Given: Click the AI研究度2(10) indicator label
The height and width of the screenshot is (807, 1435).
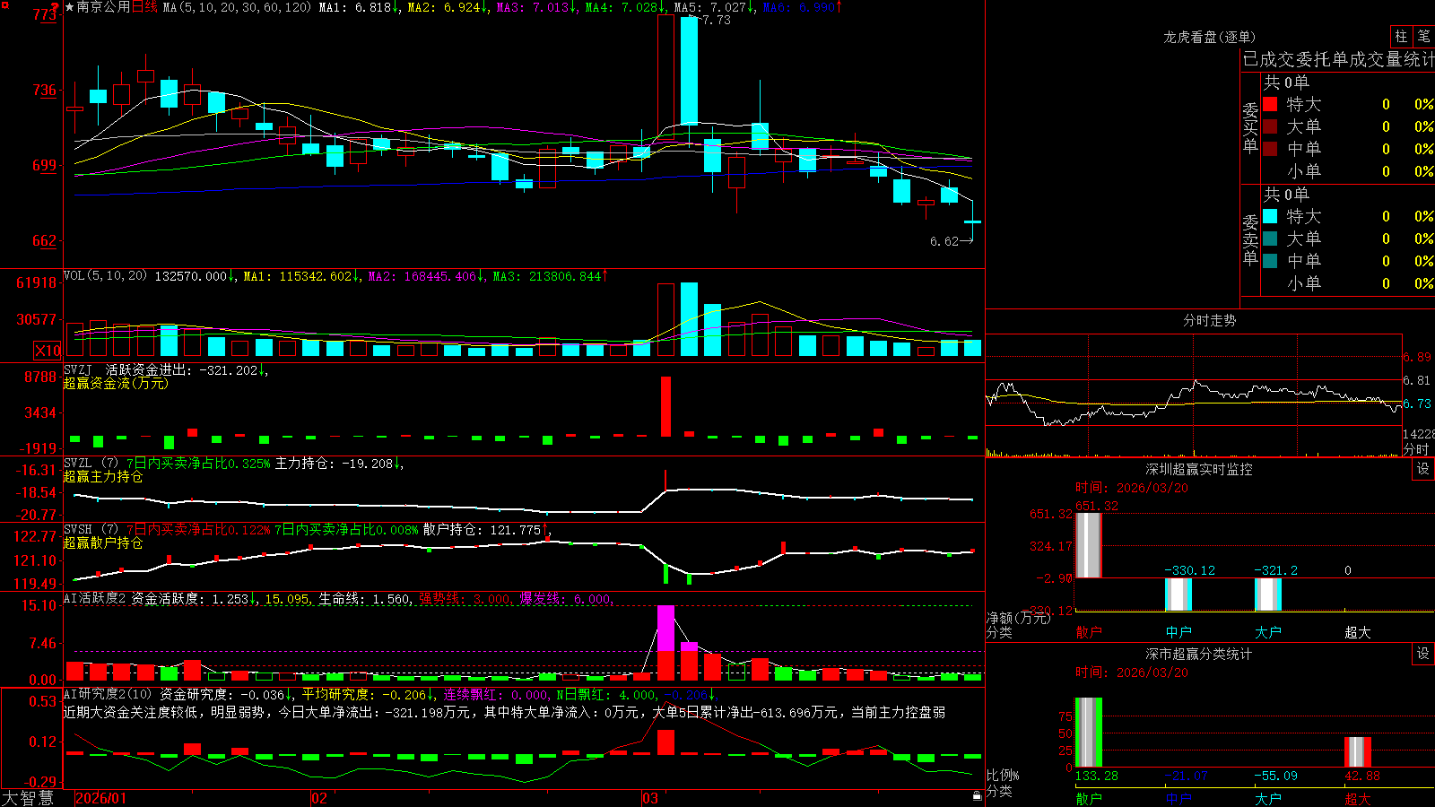Looking at the screenshot, I should coord(108,694).
